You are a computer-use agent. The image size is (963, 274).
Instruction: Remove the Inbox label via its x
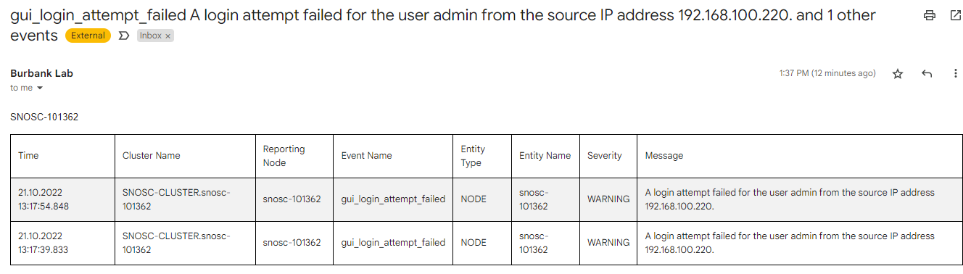(168, 36)
